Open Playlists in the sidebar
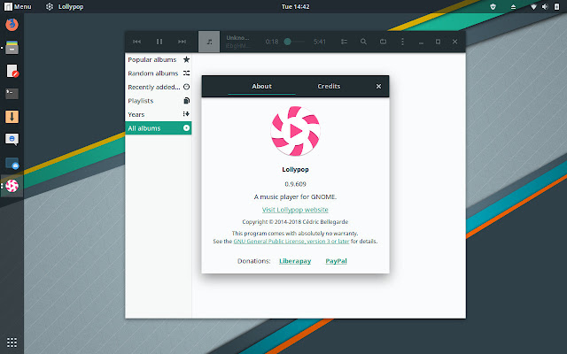This screenshot has width=567, height=354. point(159,101)
